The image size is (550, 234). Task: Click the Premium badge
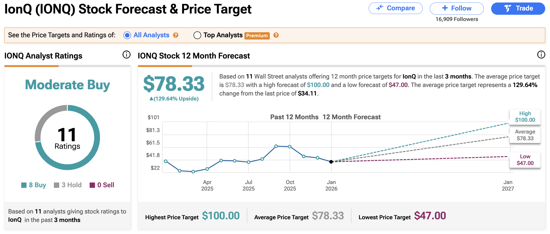point(257,35)
